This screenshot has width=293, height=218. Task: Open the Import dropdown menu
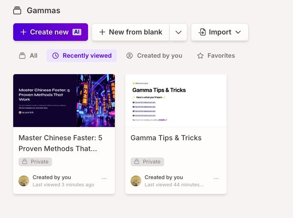tap(220, 32)
